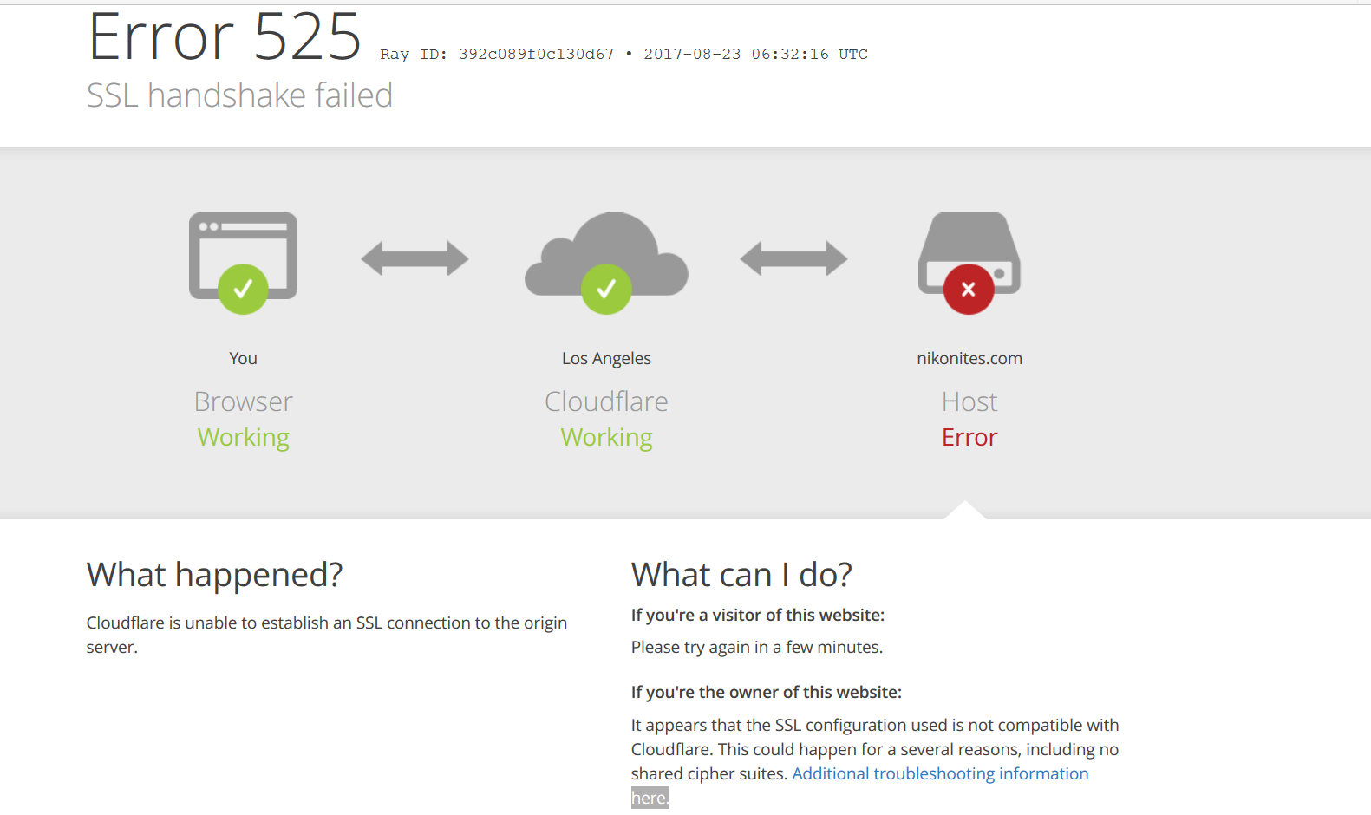
Task: Click the green checkmark on the browser icon
Action: pyautogui.click(x=243, y=289)
